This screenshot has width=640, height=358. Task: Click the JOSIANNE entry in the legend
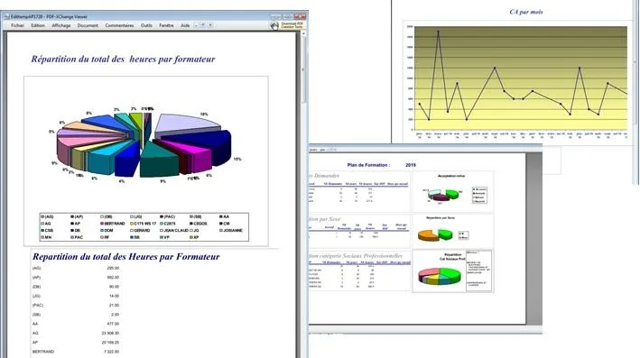(231, 230)
